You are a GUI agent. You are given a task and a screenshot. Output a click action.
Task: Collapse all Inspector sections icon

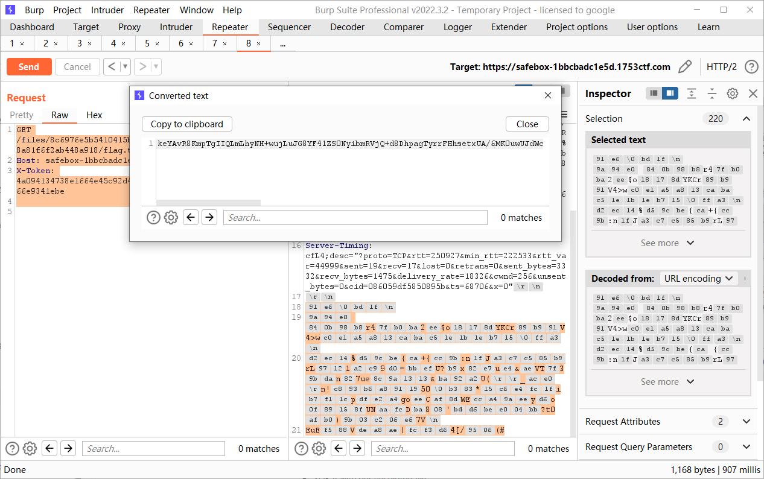(712, 94)
